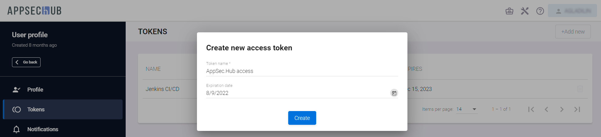Open the calendar date picker icon
The height and width of the screenshot is (137, 601).
pos(394,93)
